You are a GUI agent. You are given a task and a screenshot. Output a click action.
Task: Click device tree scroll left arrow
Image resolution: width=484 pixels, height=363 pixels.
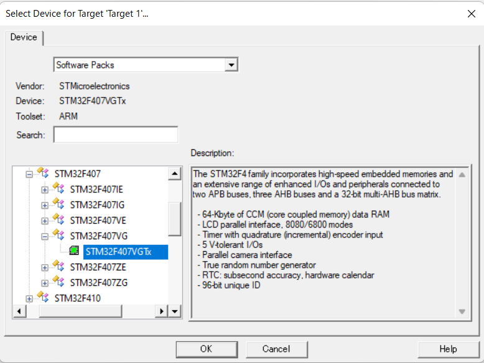point(19,311)
